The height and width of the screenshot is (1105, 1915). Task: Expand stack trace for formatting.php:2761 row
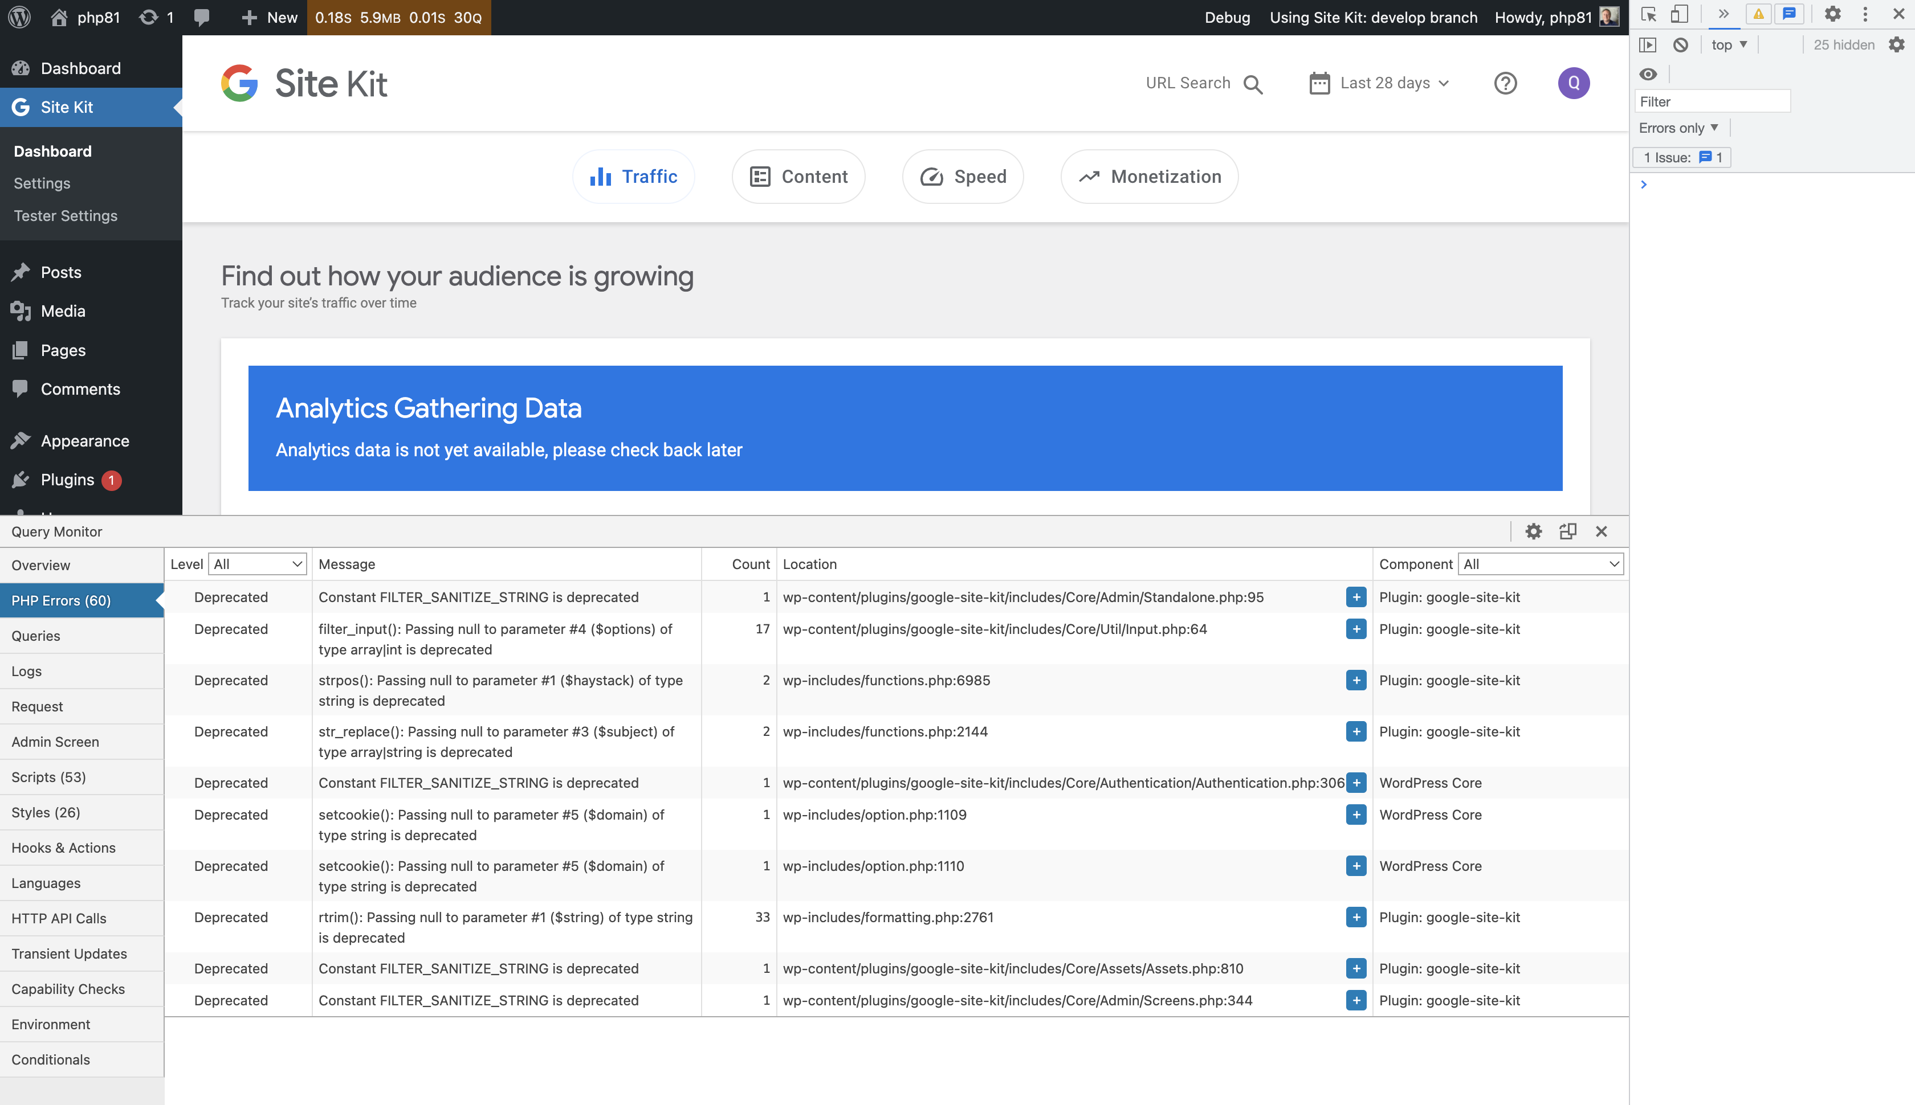pos(1356,917)
